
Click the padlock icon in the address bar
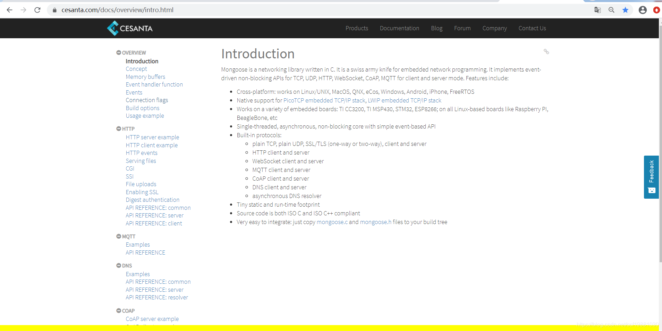[54, 10]
